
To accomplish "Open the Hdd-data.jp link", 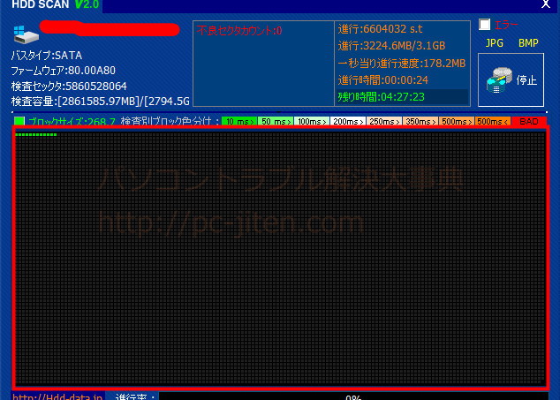I will (x=57, y=396).
